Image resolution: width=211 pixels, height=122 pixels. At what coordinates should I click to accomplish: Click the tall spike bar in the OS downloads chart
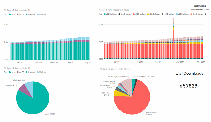66,39
